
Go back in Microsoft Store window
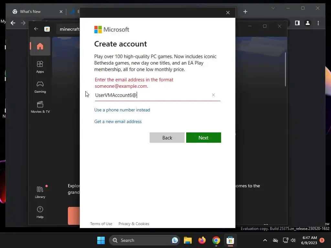tap(36, 29)
